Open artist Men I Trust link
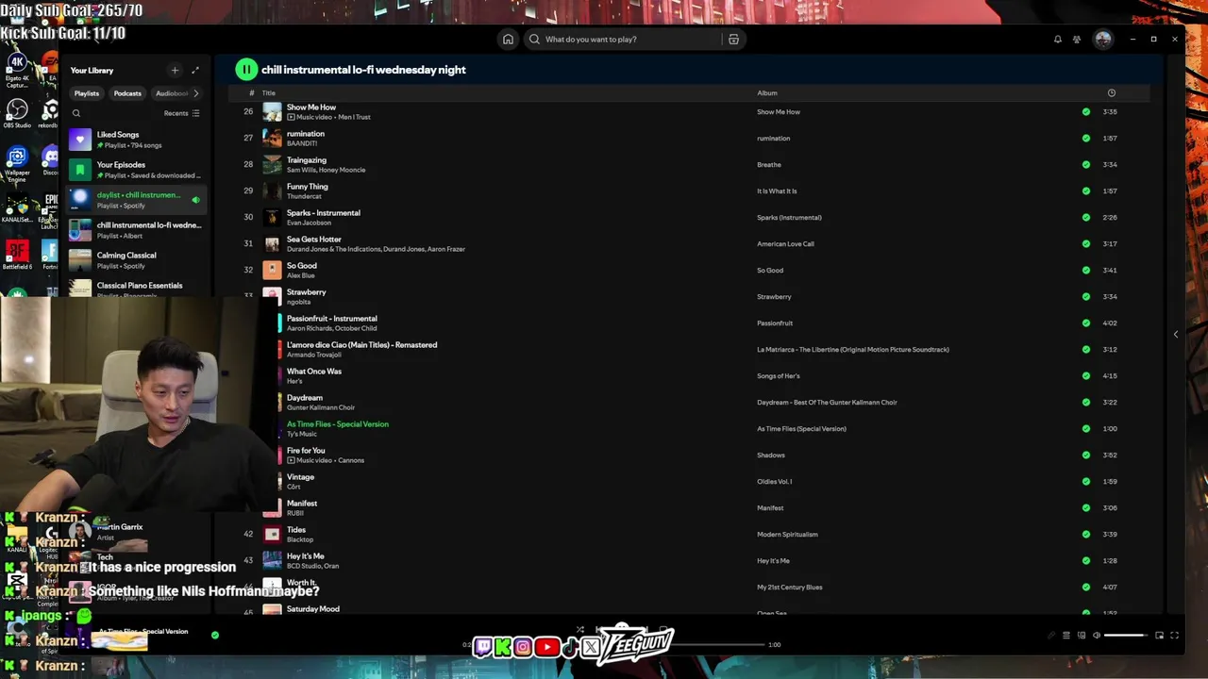 pyautogui.click(x=354, y=117)
